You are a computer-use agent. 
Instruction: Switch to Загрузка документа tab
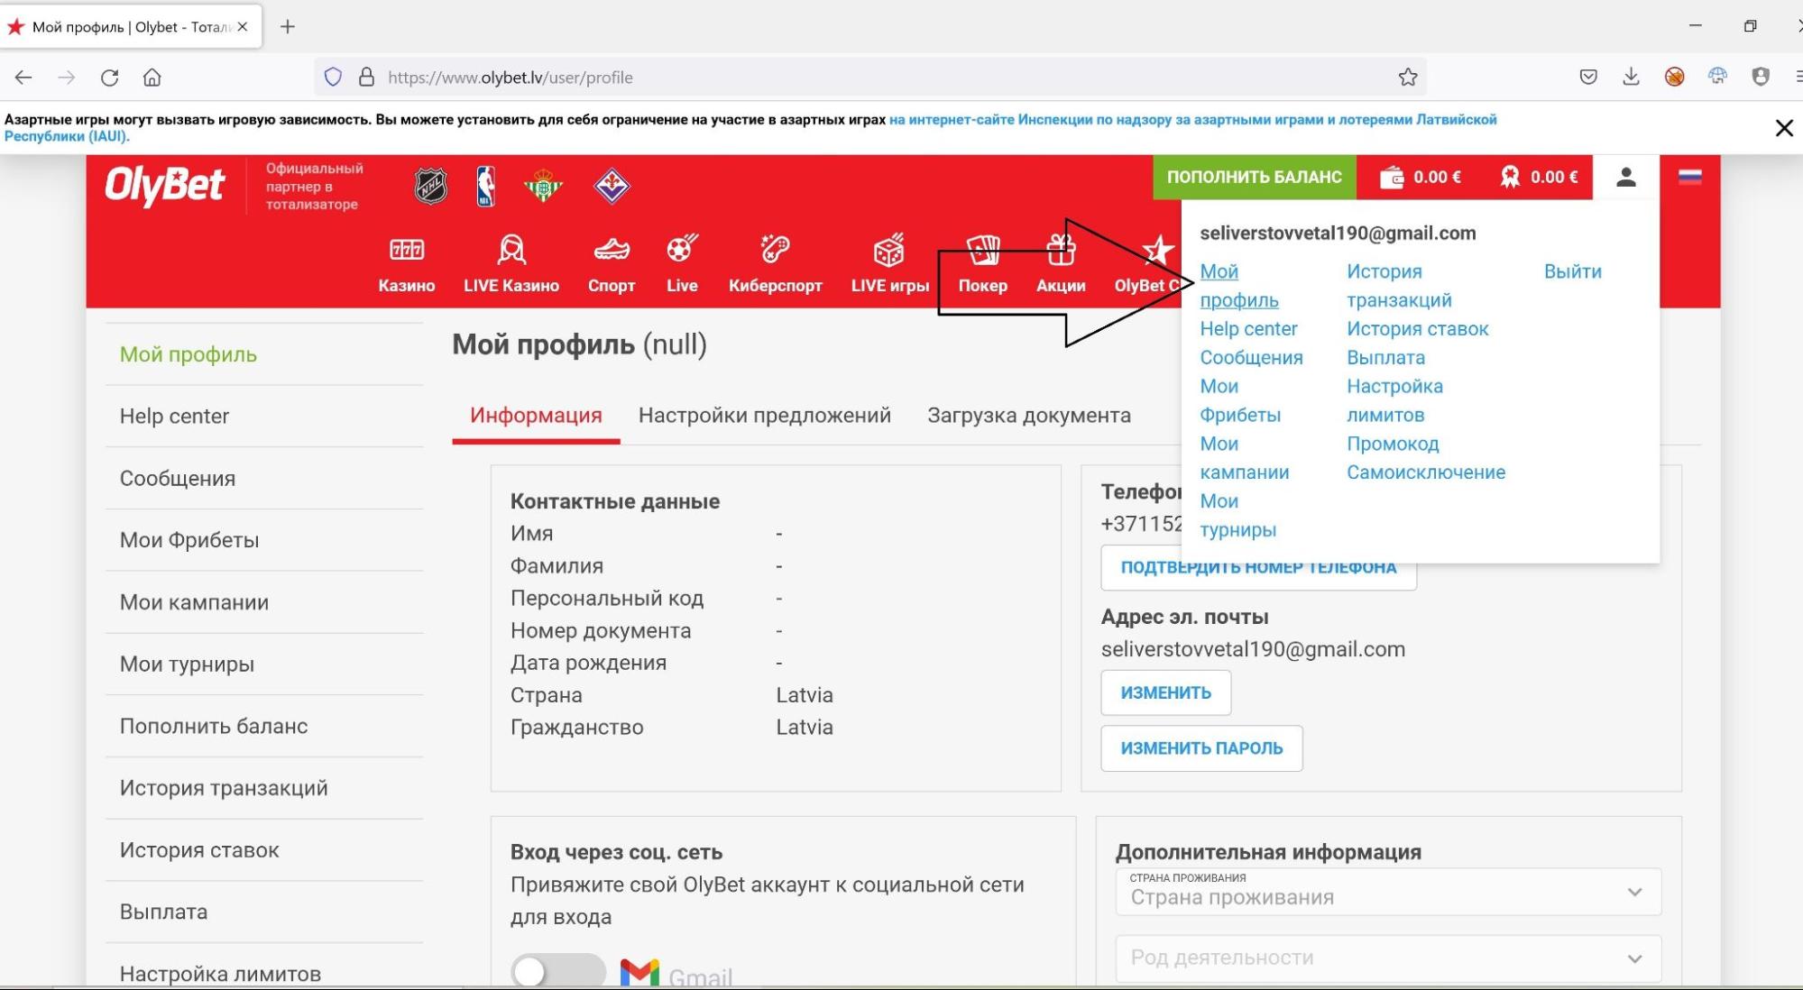click(x=1029, y=416)
